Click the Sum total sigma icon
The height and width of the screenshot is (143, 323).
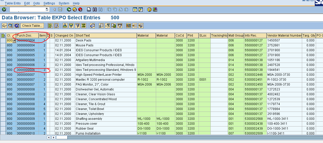click(83, 26)
